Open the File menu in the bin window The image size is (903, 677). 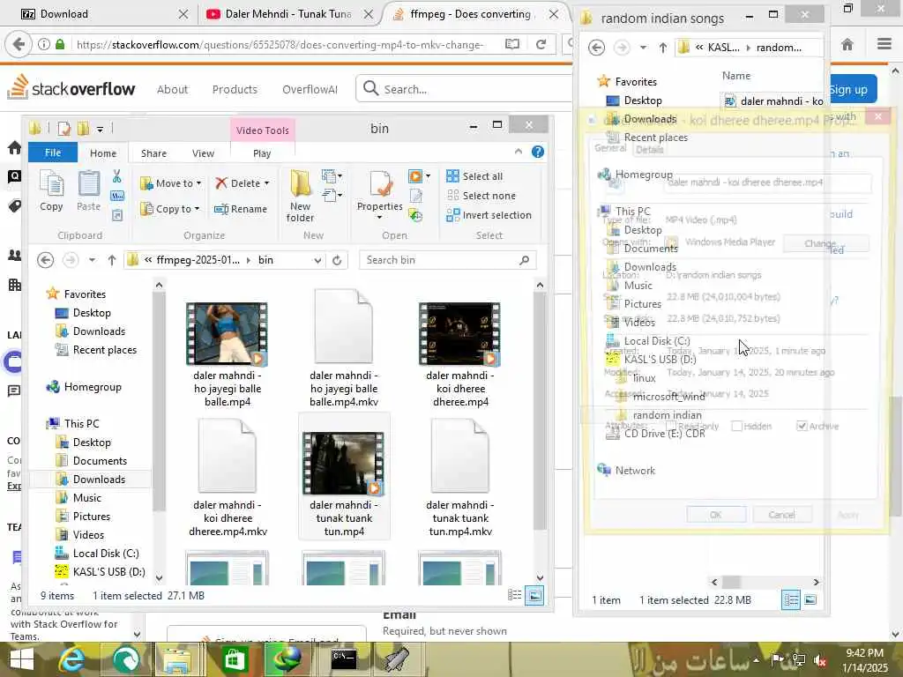tap(52, 153)
